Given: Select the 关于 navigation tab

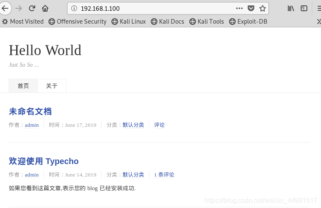Looking at the screenshot, I should [x=52, y=86].
